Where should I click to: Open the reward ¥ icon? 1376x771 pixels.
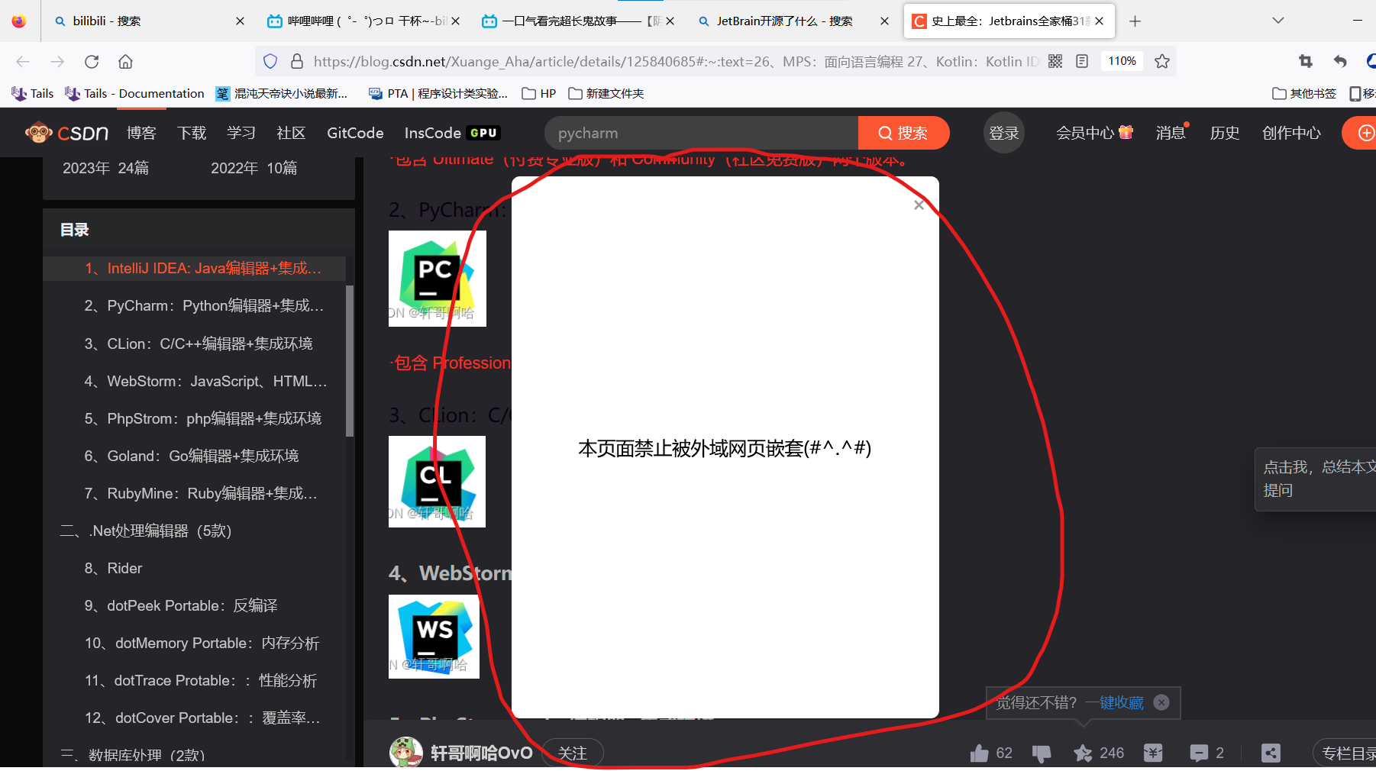1153,753
